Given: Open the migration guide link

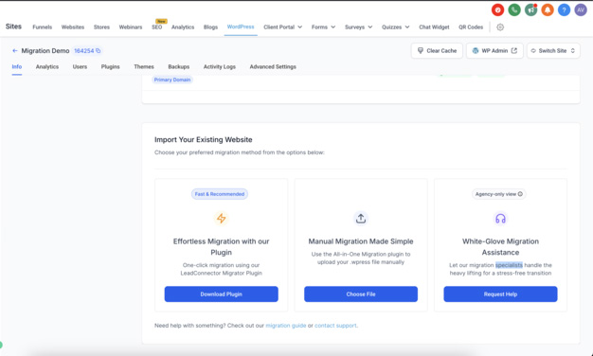Looking at the screenshot, I should pos(285,326).
